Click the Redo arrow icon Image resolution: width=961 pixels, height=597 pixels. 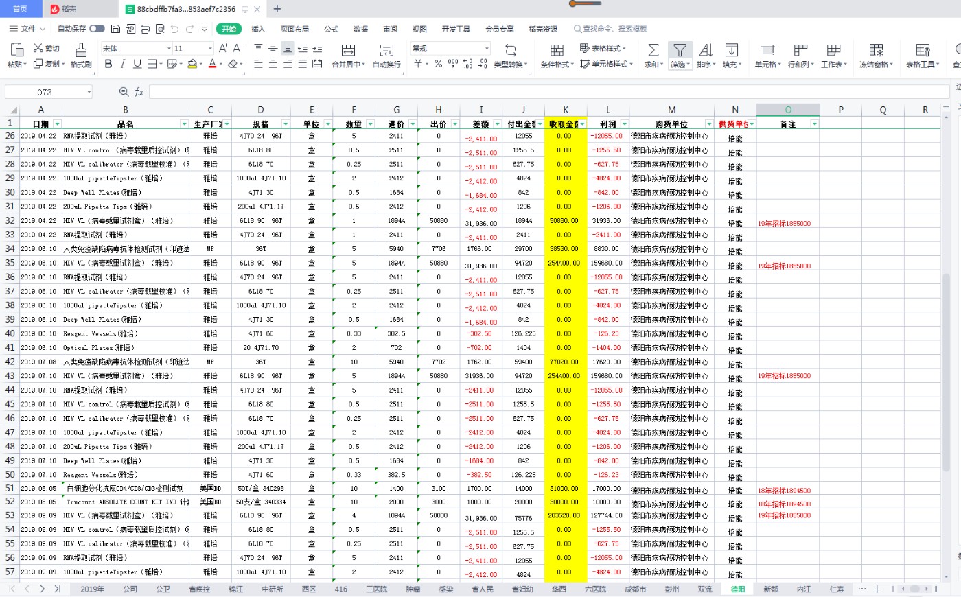coord(189,29)
